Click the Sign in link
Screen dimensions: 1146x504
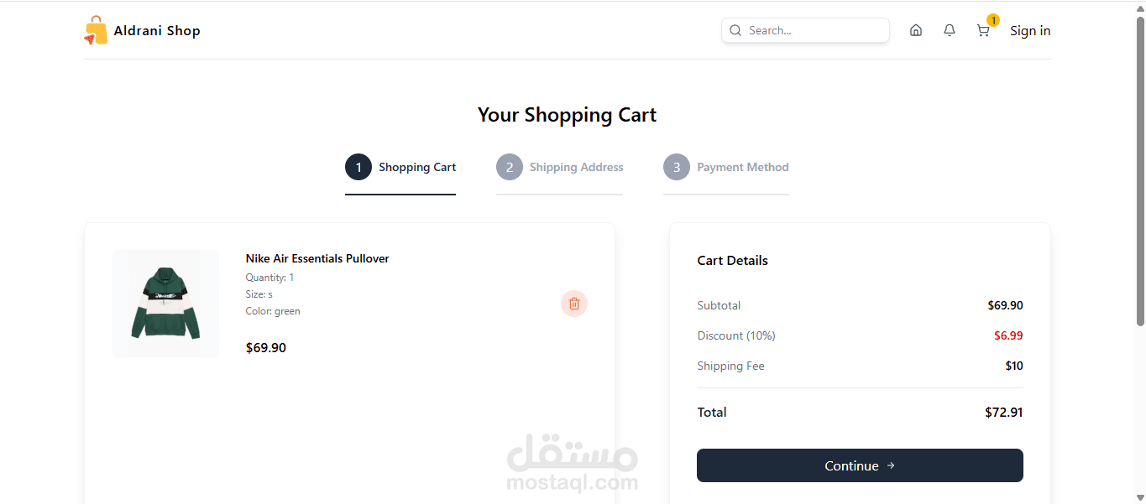click(x=1030, y=30)
